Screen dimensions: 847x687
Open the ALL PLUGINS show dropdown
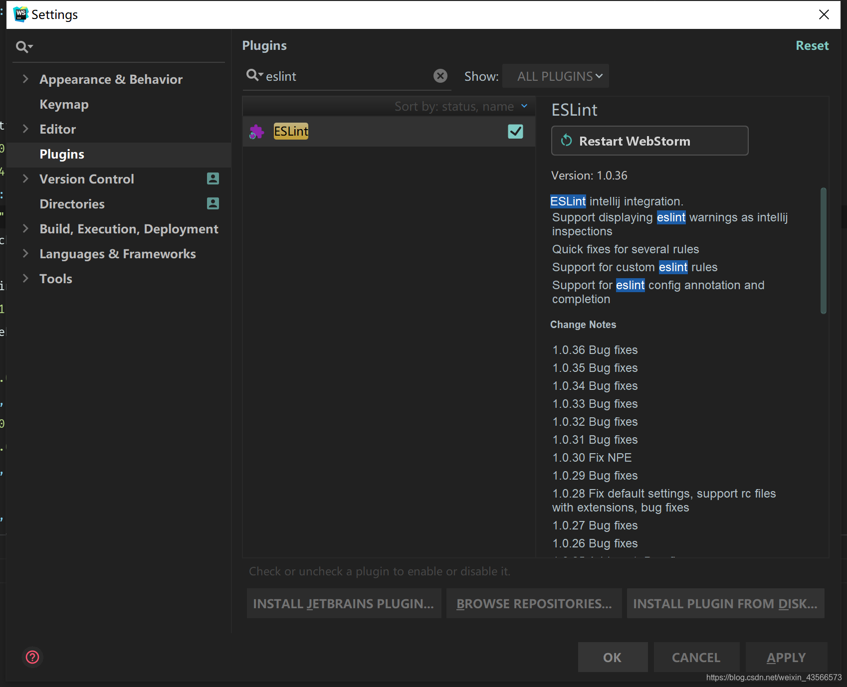click(556, 76)
